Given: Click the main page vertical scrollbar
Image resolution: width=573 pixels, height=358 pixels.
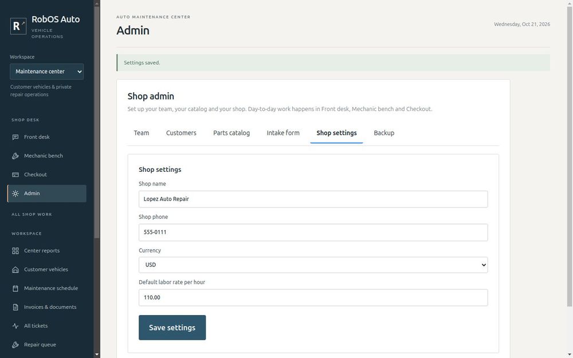Looking at the screenshot, I should tap(570, 157).
